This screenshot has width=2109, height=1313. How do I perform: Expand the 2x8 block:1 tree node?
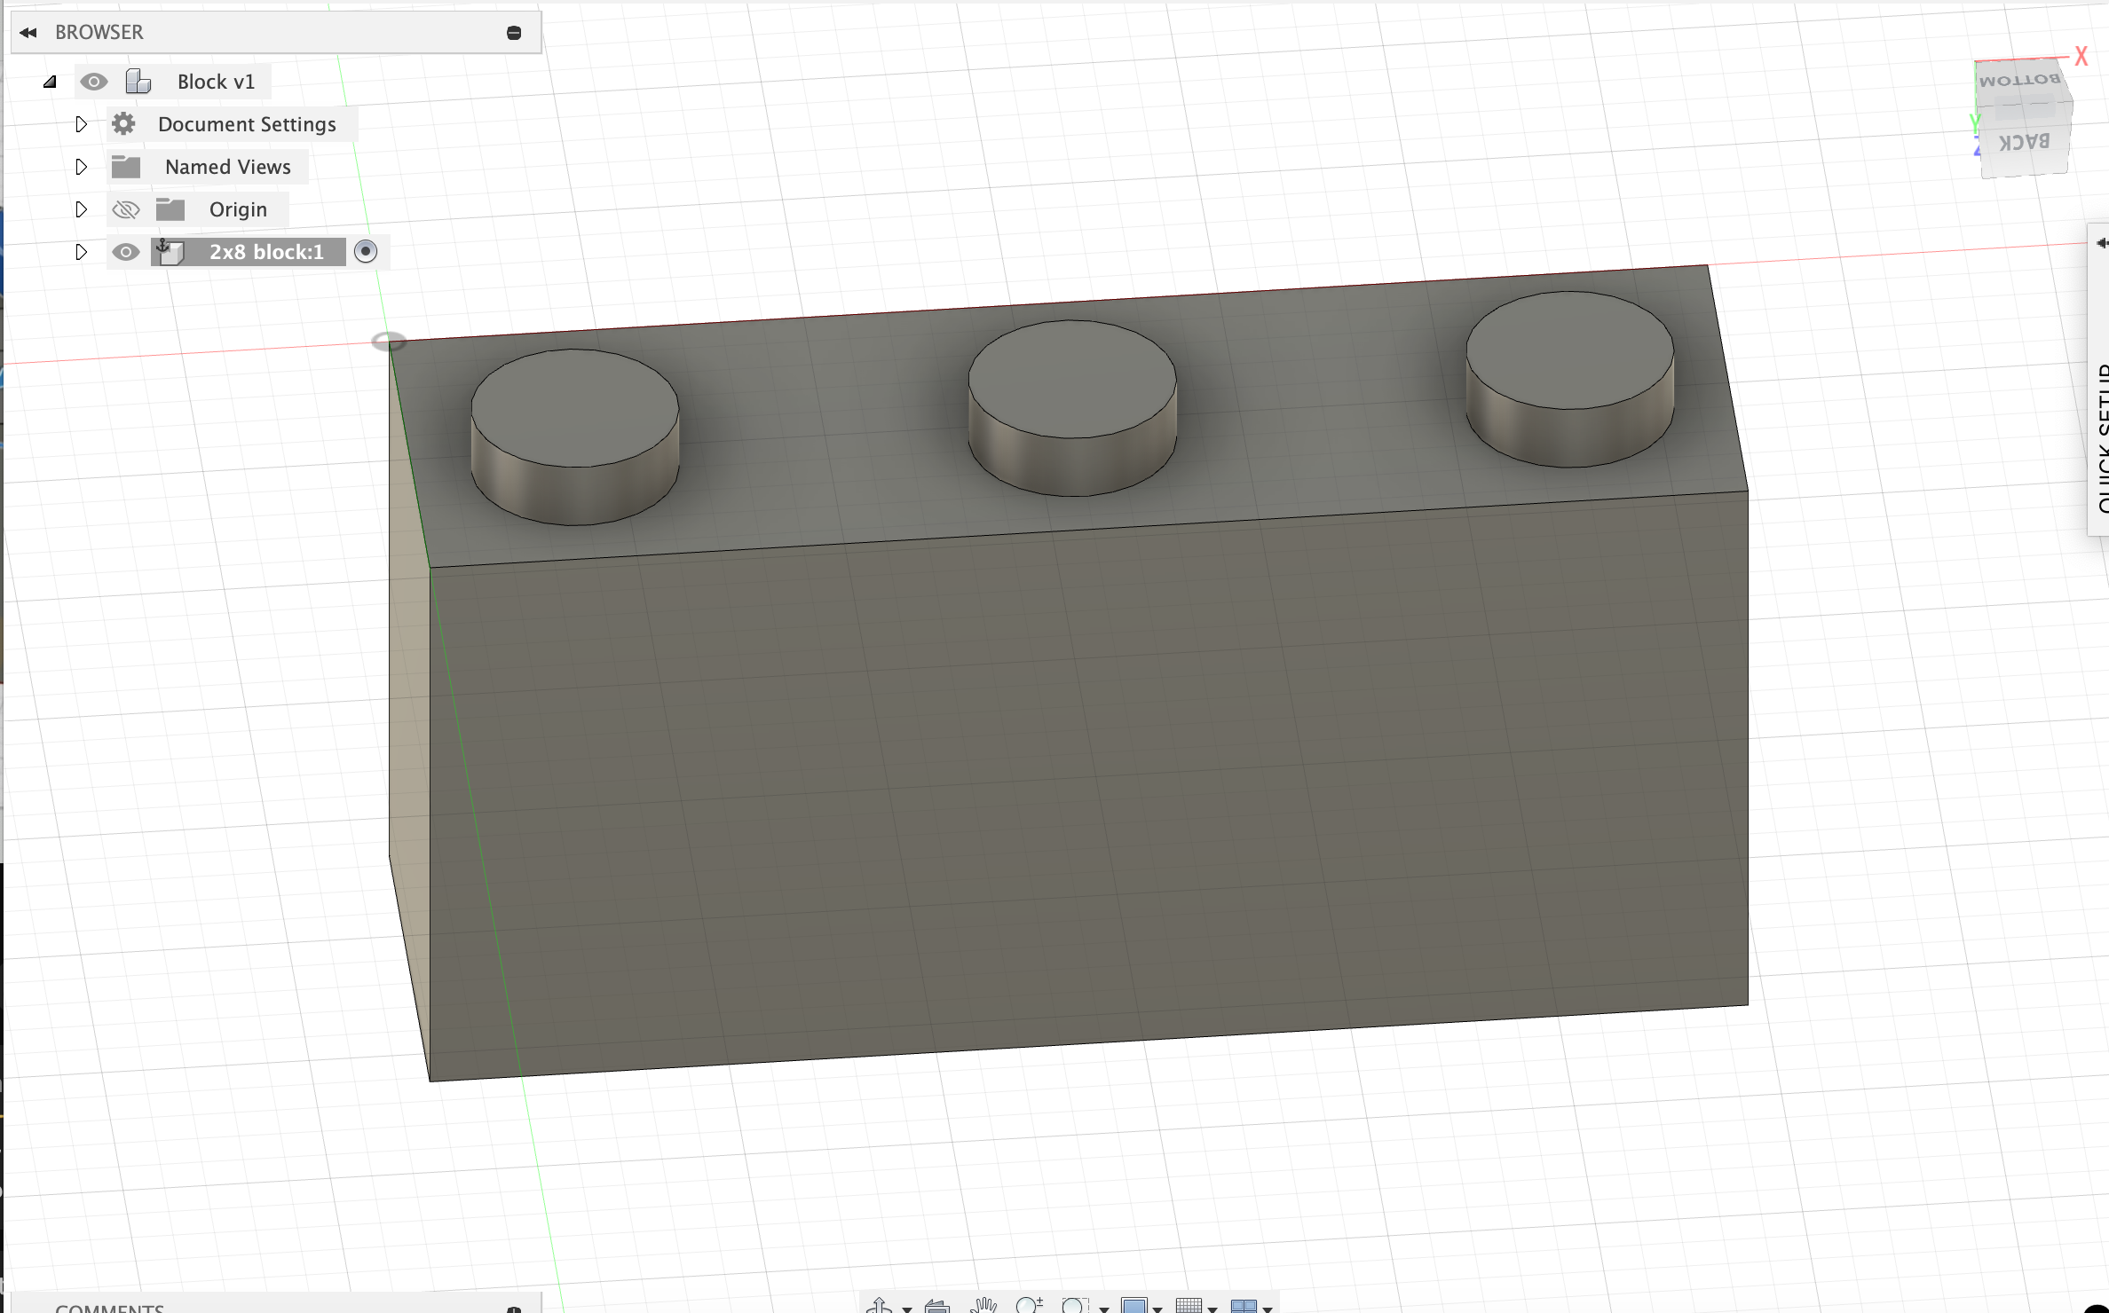coord(81,252)
